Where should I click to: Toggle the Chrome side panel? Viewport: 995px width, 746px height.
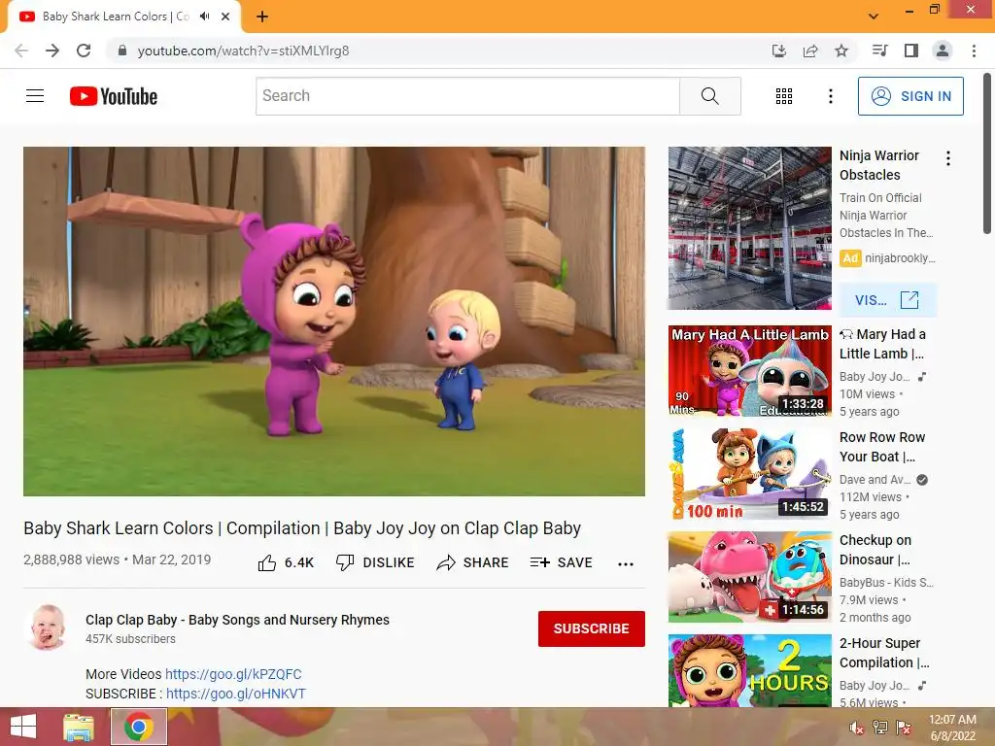(x=911, y=51)
